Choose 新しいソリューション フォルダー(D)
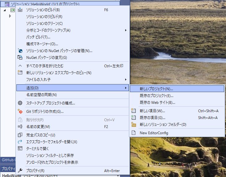The image size is (226, 177). click(x=177, y=124)
